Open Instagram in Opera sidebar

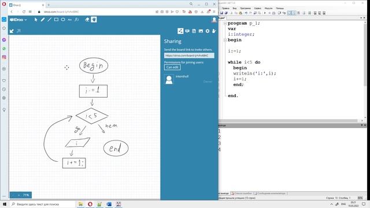[x=4, y=57]
